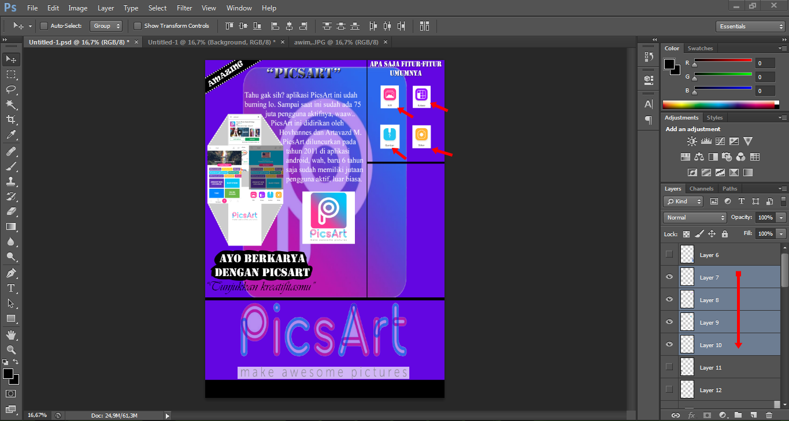Viewport: 789px width, 421px height.
Task: Open the status bar info arrow
Action: pyautogui.click(x=168, y=415)
